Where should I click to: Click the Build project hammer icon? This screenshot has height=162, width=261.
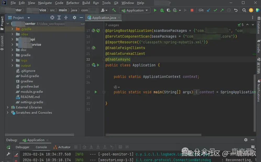(114, 10)
